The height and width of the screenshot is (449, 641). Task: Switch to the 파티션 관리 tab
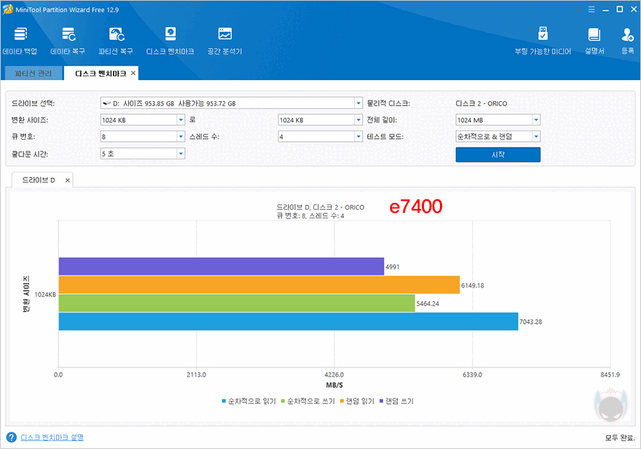click(34, 73)
